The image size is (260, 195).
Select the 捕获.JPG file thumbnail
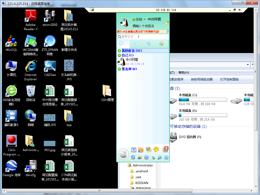coord(50,120)
